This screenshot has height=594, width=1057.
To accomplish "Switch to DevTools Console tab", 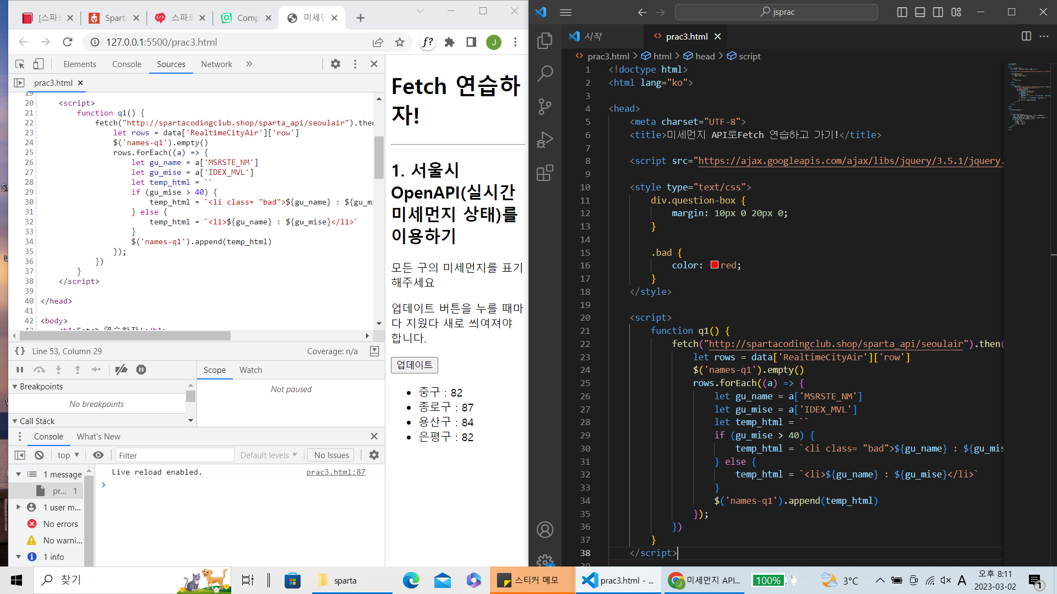I will click(127, 64).
